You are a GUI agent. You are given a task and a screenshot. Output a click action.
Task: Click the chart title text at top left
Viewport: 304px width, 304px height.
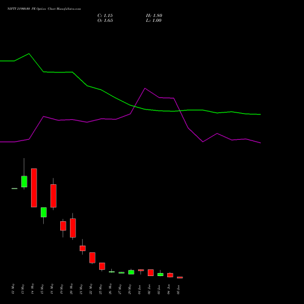point(44,9)
